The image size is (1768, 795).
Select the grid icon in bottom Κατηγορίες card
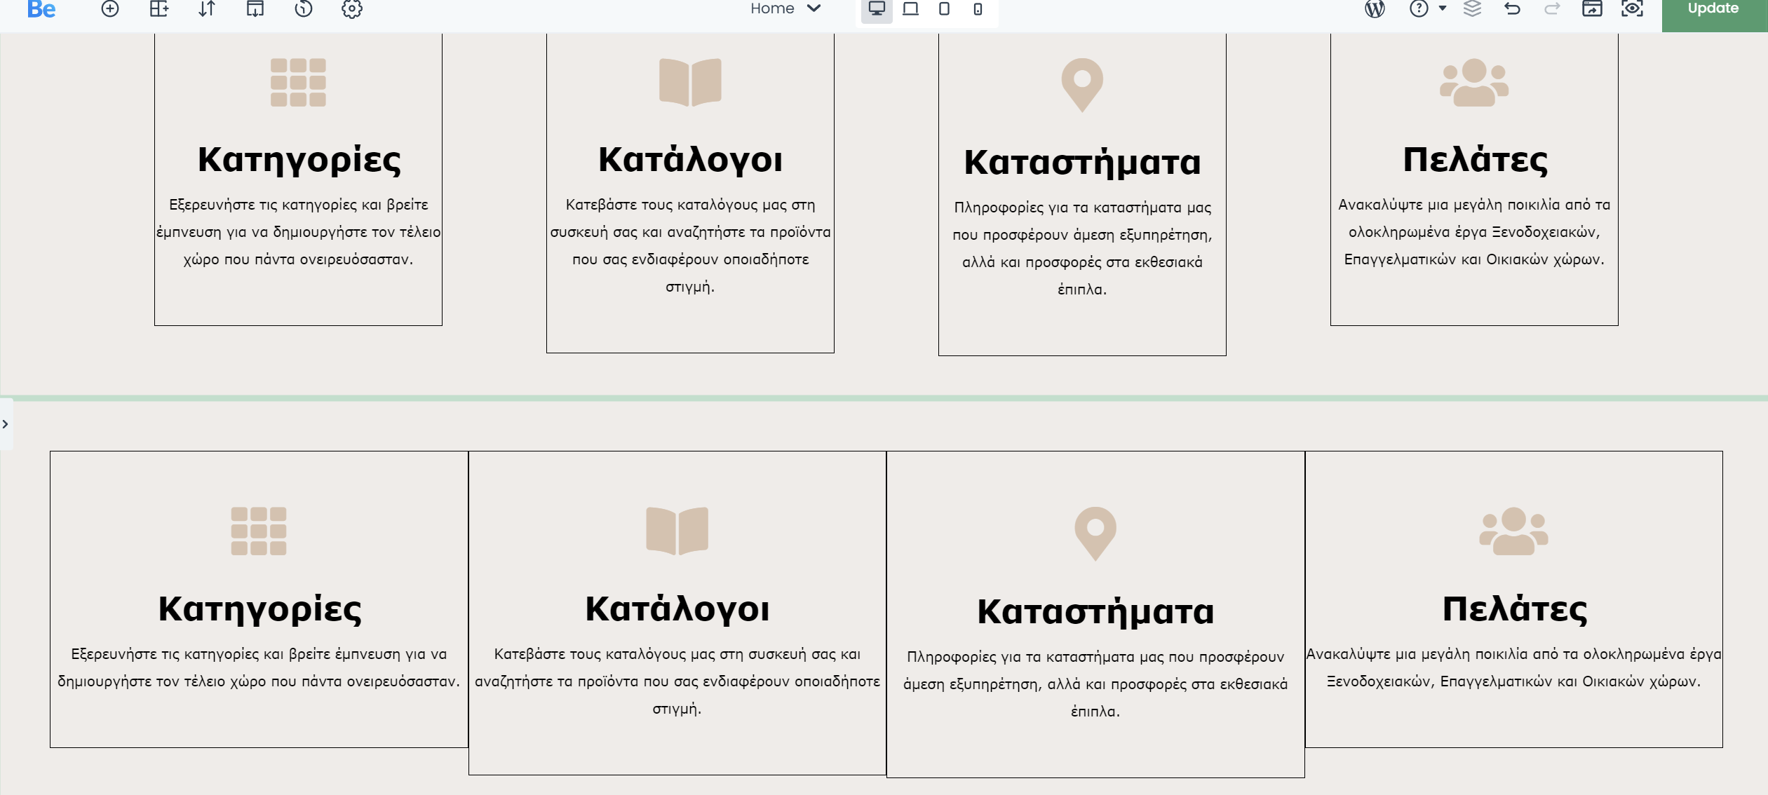coord(259,531)
